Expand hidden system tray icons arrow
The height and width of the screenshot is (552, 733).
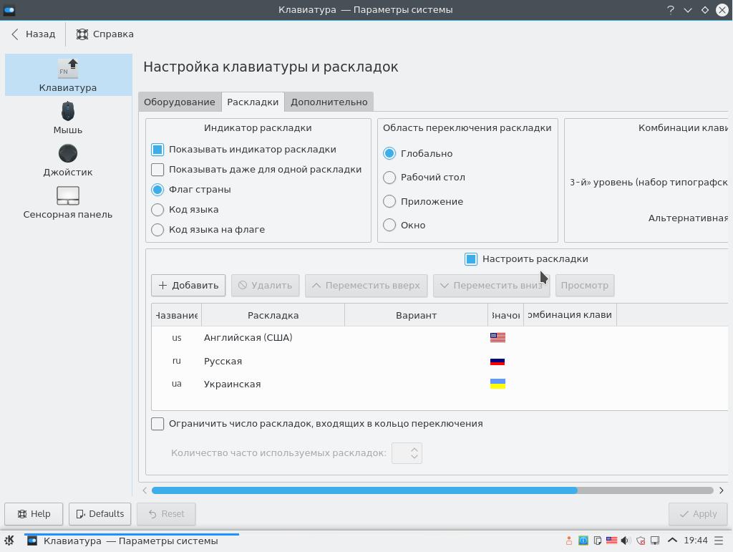tap(672, 541)
